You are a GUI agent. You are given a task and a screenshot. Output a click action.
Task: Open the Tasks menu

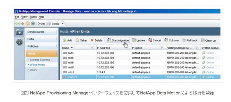(33, 17)
